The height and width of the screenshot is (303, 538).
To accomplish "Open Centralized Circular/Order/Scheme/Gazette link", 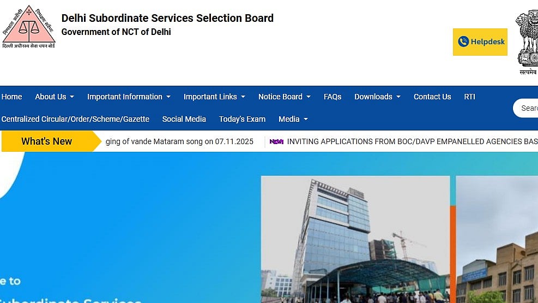I will point(75,119).
